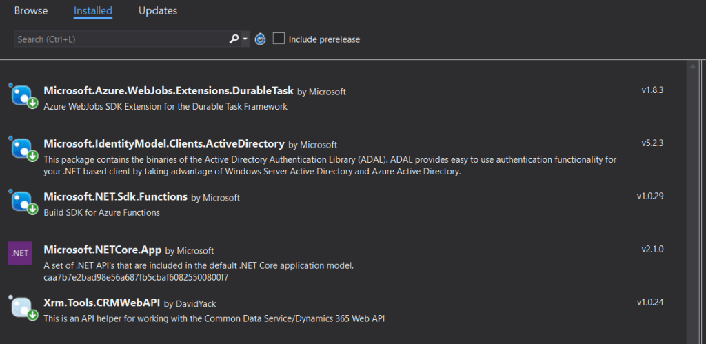Select Microsoft.IdentityModel.Clients.ActiveDirectory package title
This screenshot has width=706, height=344.
point(164,144)
